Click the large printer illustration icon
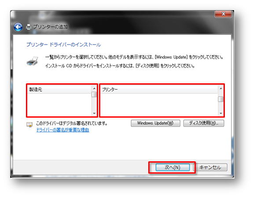Screen dimensions: 253x197 (33, 61)
